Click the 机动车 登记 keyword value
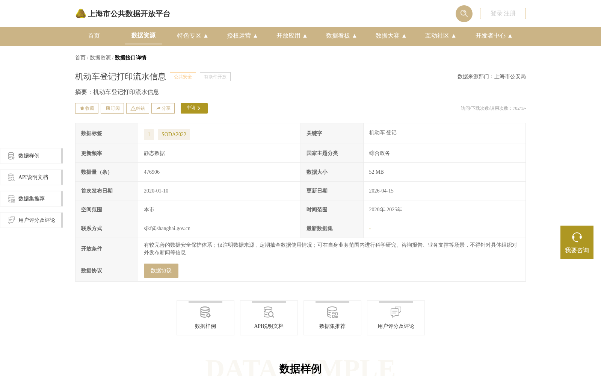 (x=383, y=133)
